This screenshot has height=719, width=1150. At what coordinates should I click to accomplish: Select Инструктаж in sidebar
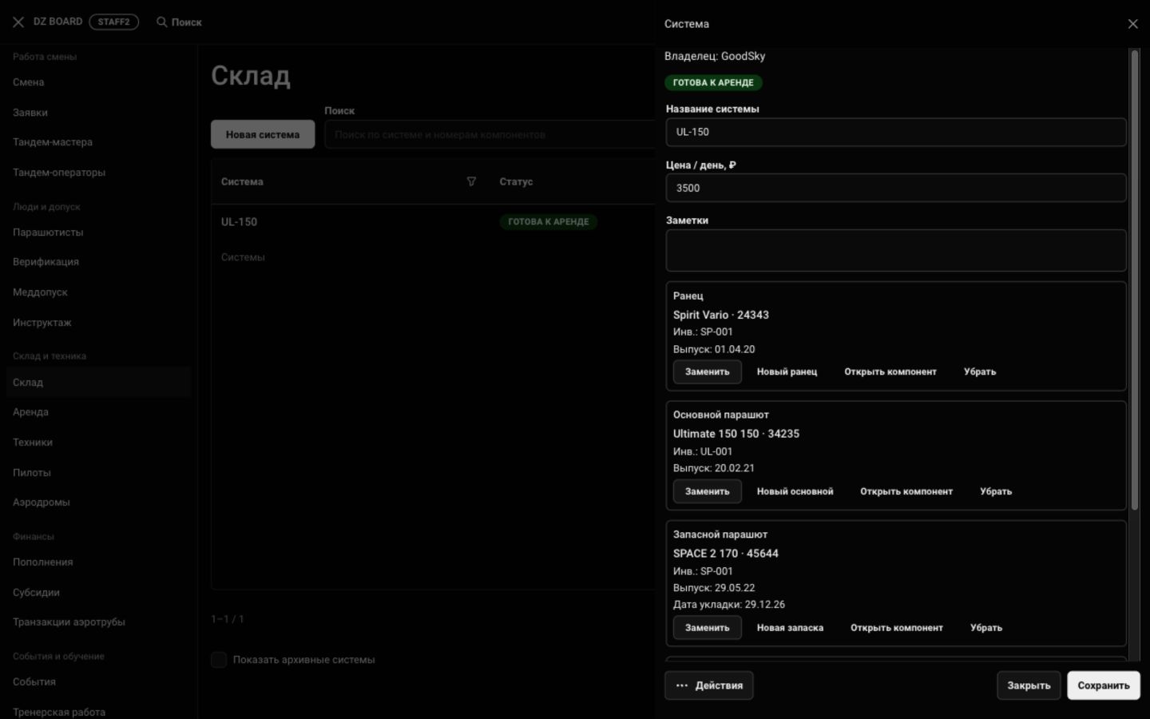pos(42,323)
